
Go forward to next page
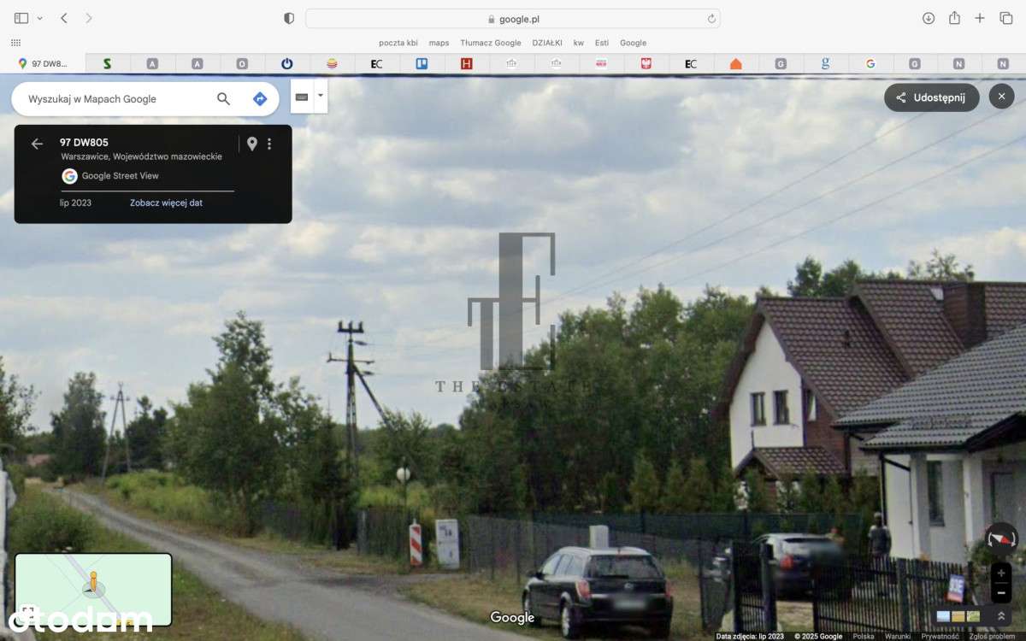88,18
